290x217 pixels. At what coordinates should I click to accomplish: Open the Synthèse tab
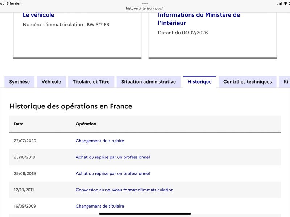coord(20,82)
